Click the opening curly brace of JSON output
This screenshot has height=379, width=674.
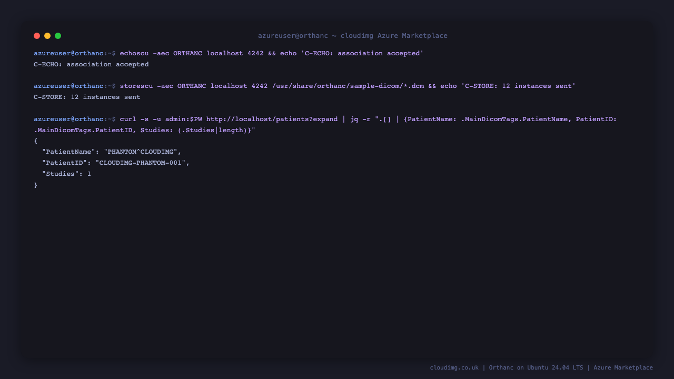(x=36, y=141)
